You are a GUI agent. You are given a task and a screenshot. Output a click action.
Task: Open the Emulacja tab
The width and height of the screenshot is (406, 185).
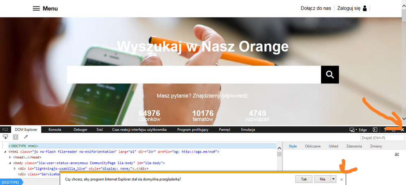tap(248, 130)
